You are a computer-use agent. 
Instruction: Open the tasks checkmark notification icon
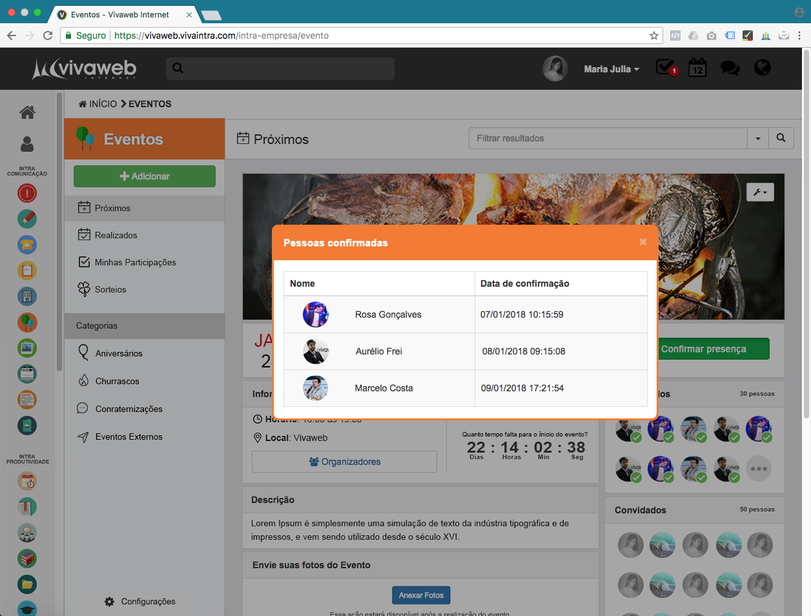(666, 67)
